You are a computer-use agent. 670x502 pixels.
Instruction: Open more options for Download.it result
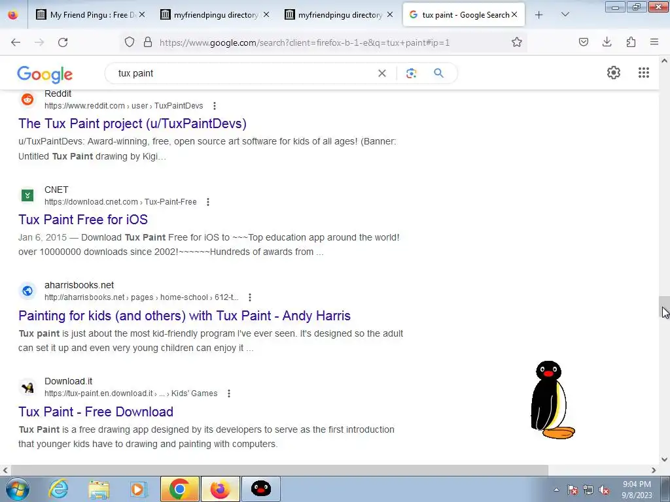click(x=229, y=393)
